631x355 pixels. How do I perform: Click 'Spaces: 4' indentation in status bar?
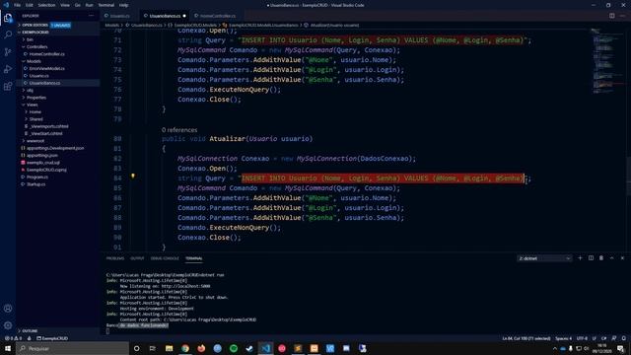563,338
